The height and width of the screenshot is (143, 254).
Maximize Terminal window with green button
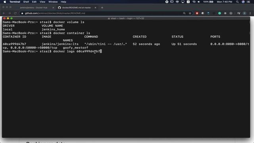coord(12,18)
